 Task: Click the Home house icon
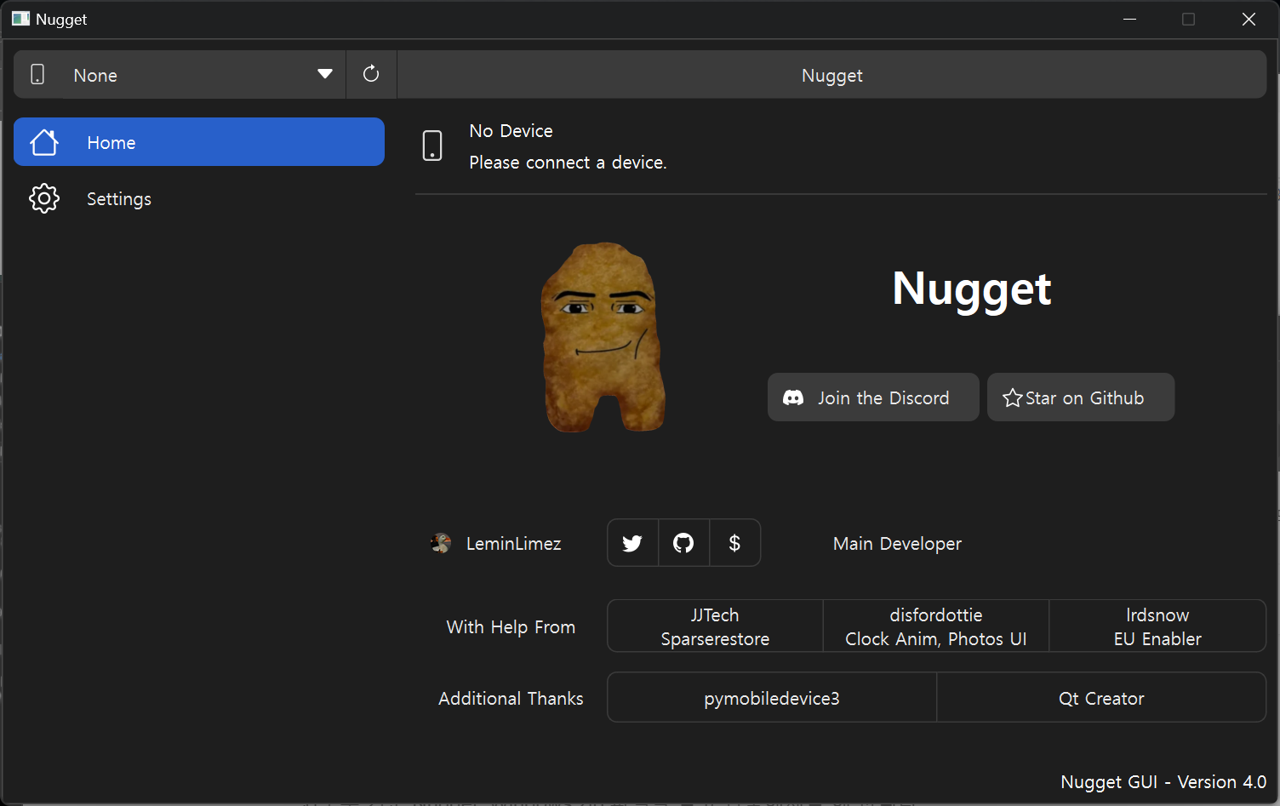coord(44,142)
